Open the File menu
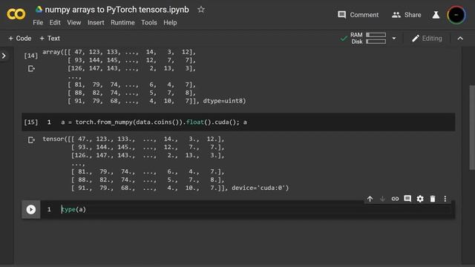The height and width of the screenshot is (267, 475). [x=38, y=23]
